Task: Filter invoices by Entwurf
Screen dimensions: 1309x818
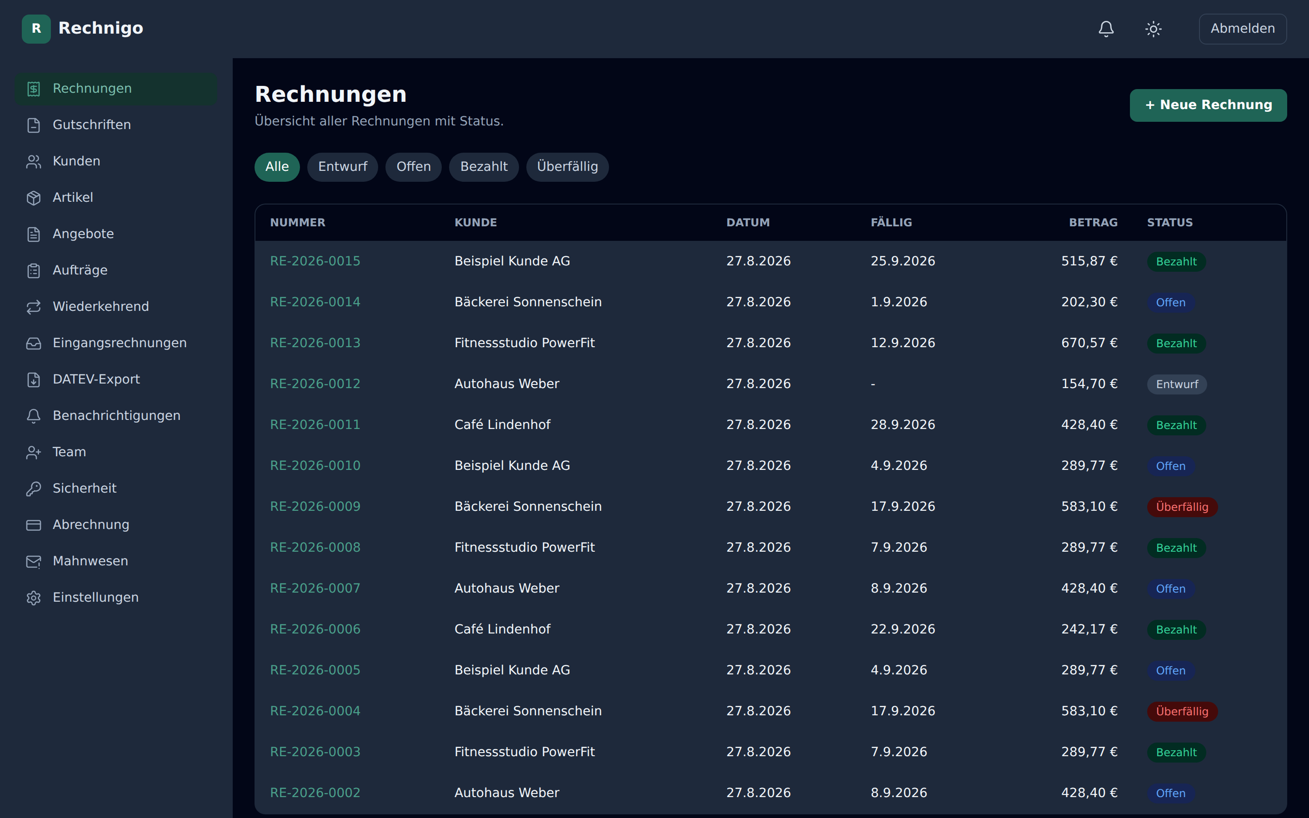Action: point(342,167)
